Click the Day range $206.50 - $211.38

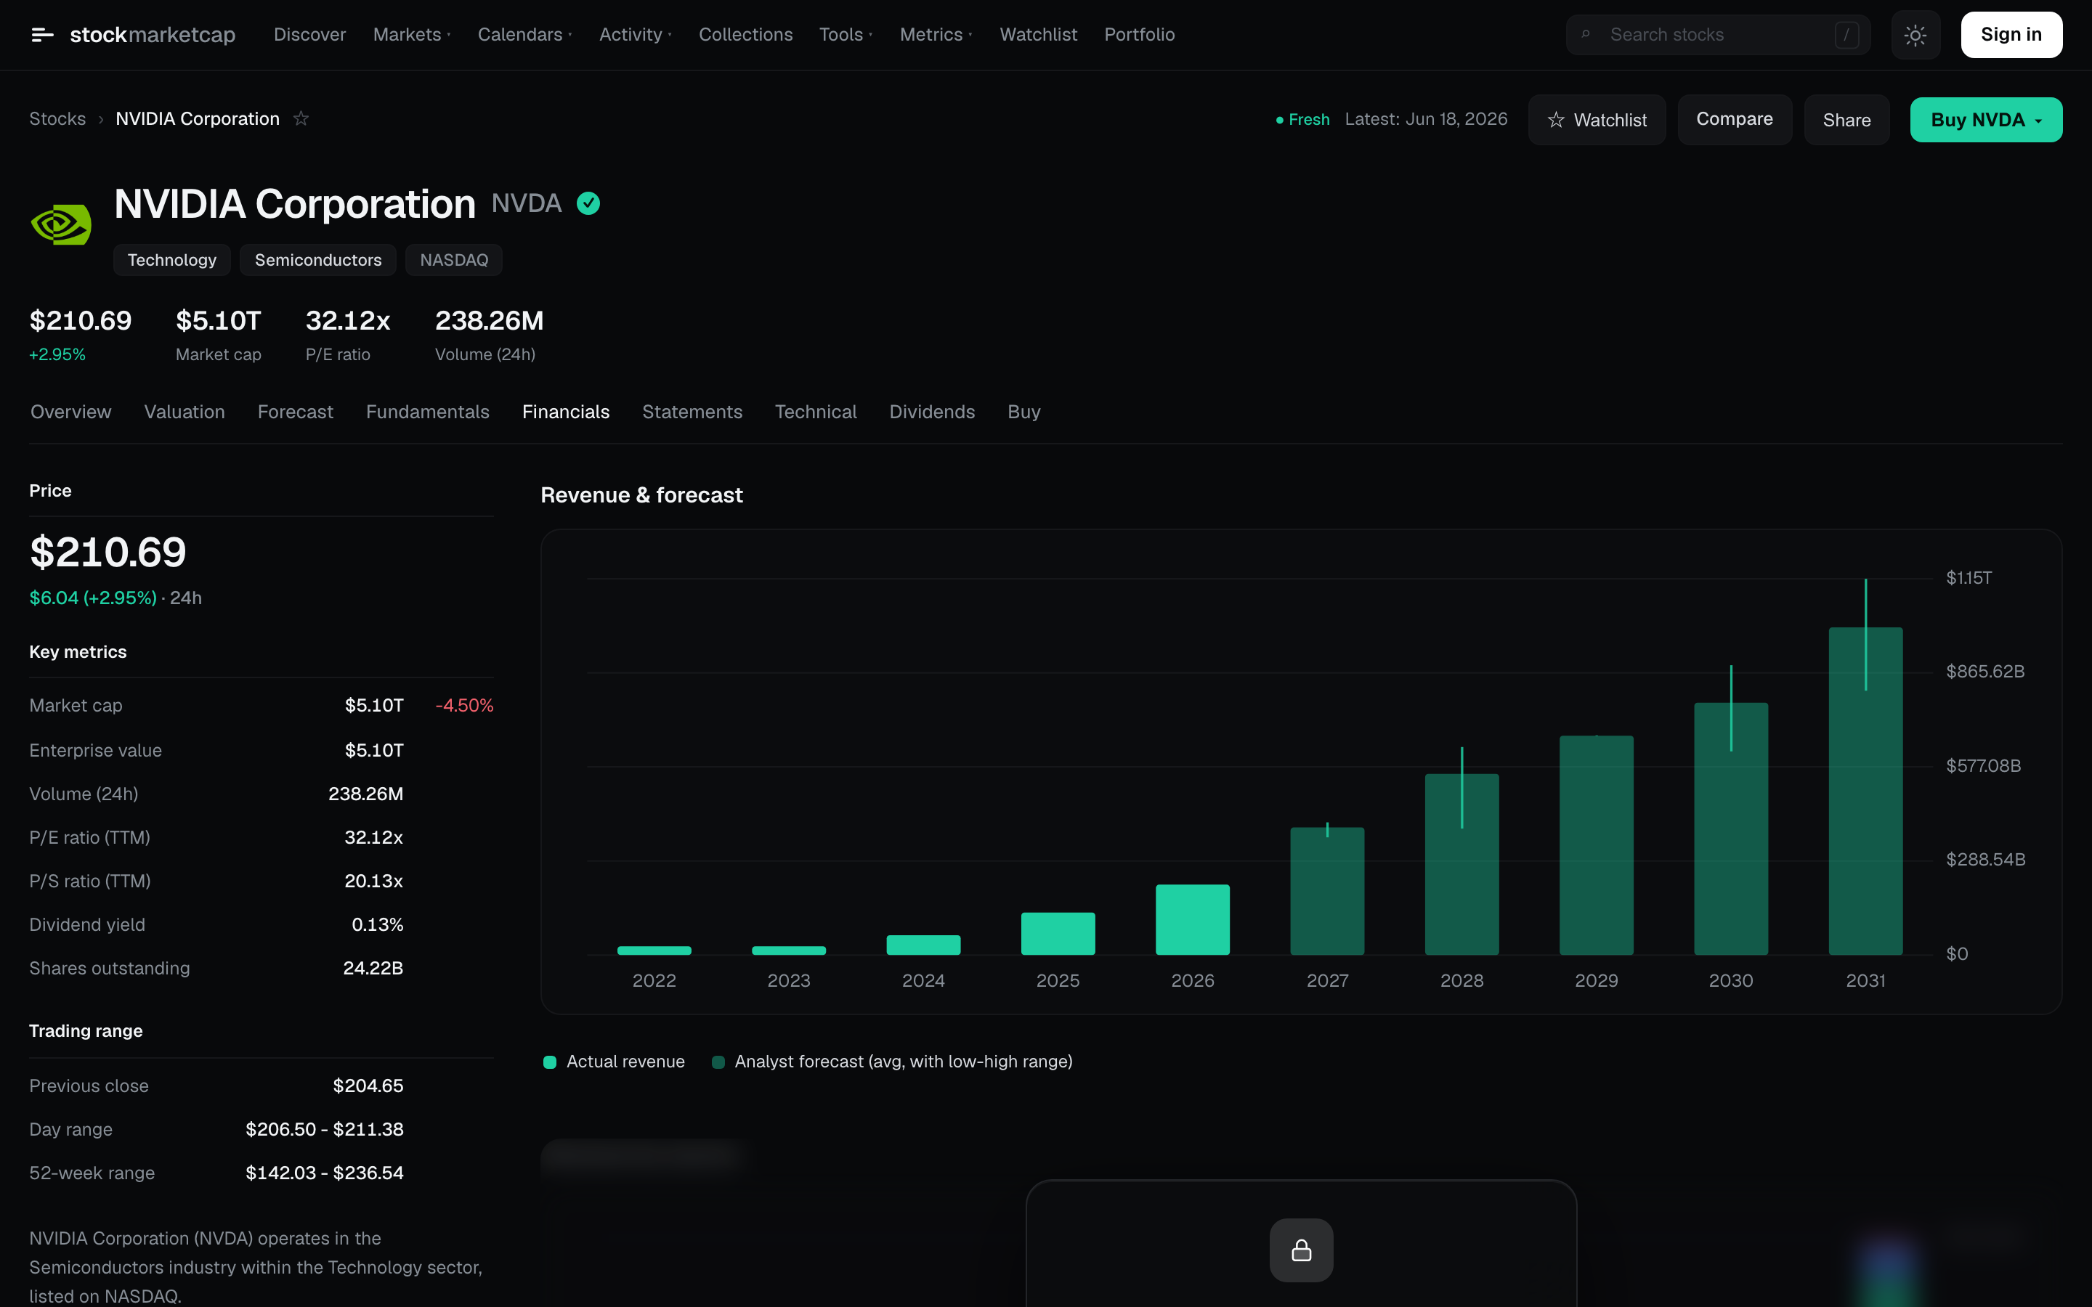click(x=324, y=1130)
